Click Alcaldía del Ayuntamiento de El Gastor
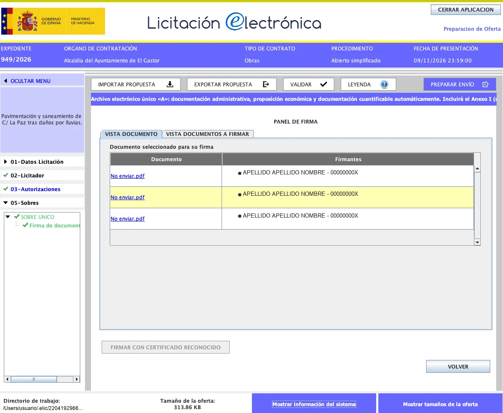This screenshot has width=503, height=413. click(111, 60)
